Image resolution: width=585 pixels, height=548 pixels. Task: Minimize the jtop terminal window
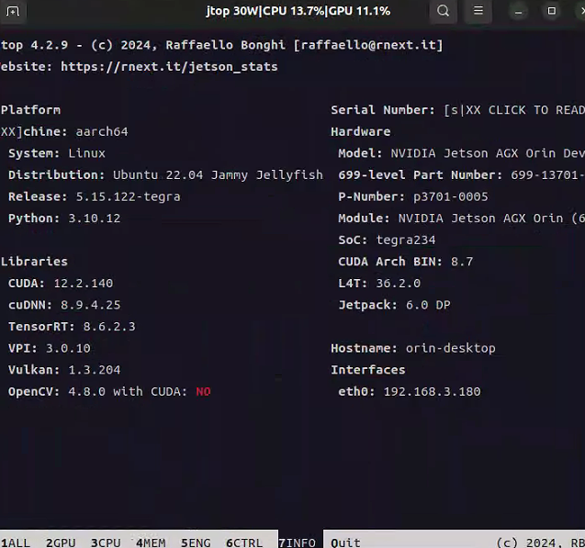pyautogui.click(x=518, y=11)
